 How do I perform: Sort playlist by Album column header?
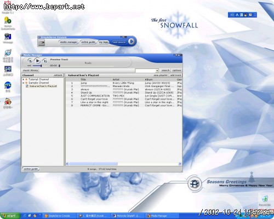[160, 79]
